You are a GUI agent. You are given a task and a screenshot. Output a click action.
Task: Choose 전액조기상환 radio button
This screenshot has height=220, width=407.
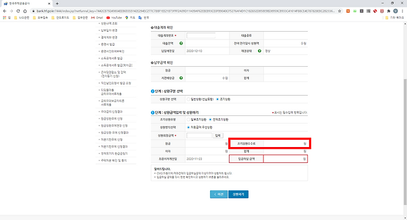click(x=210, y=119)
